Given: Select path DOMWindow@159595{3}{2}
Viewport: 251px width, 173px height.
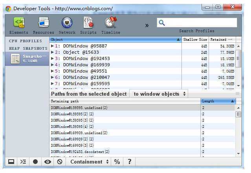Looking at the screenshot, I should [142, 120].
